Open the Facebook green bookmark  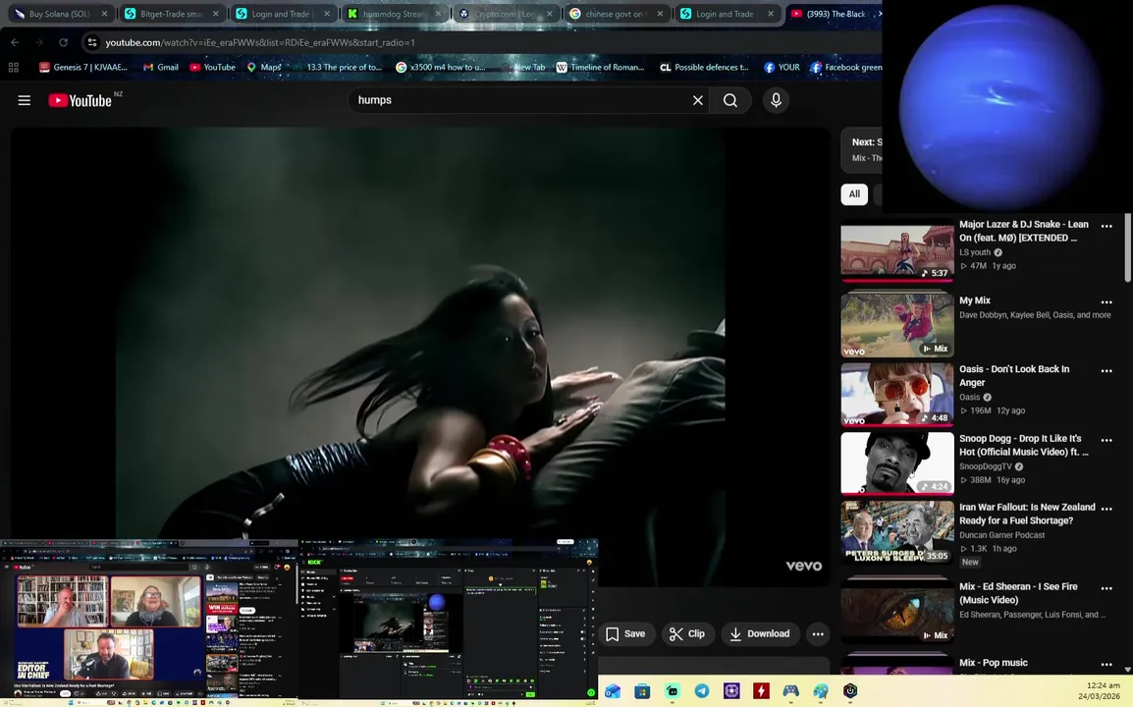point(846,67)
